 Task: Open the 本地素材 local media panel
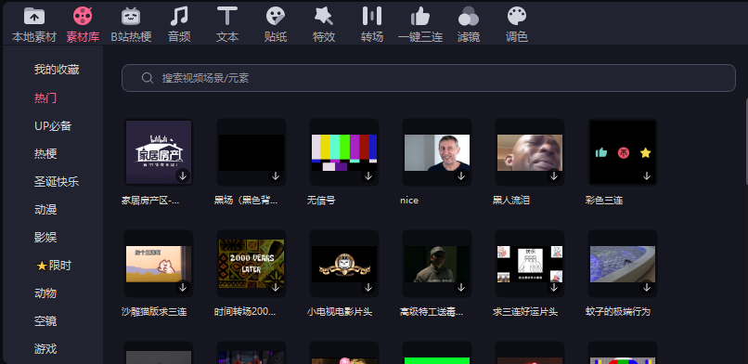point(33,25)
